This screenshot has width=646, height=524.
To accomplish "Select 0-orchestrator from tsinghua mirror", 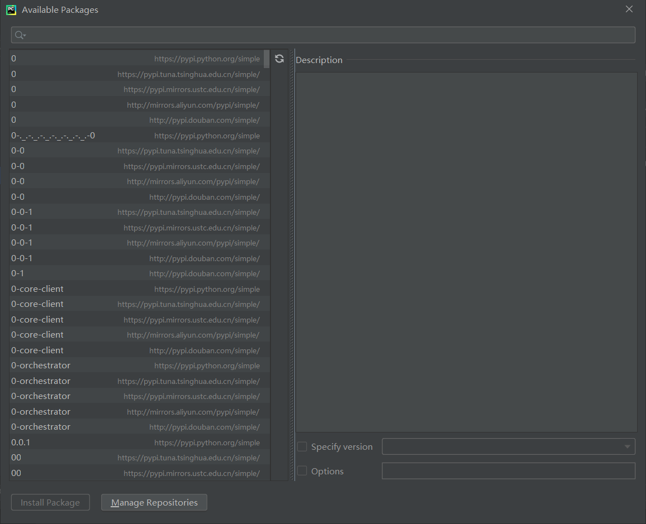I will (x=140, y=381).
